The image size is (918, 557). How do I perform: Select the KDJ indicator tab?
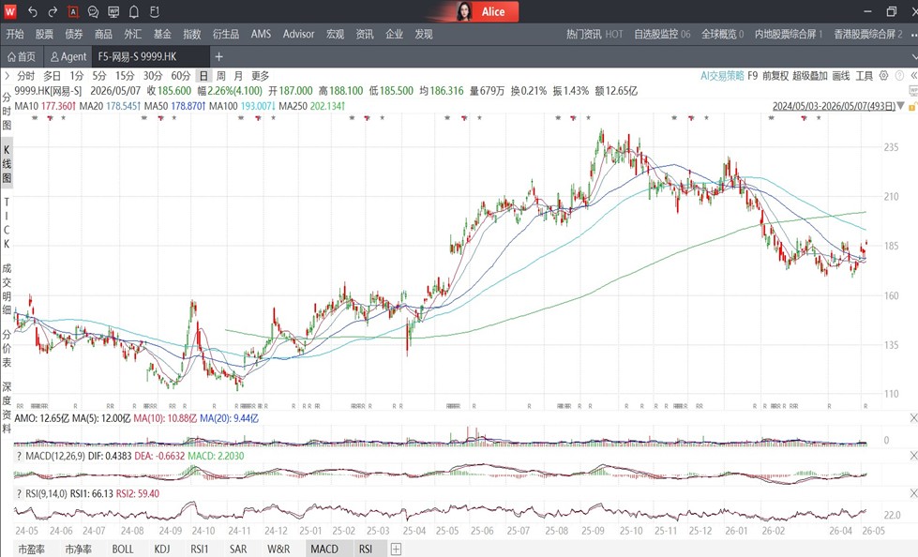click(x=162, y=549)
